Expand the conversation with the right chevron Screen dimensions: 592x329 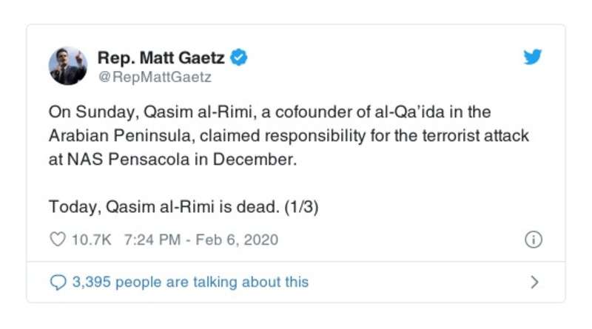[x=535, y=282]
